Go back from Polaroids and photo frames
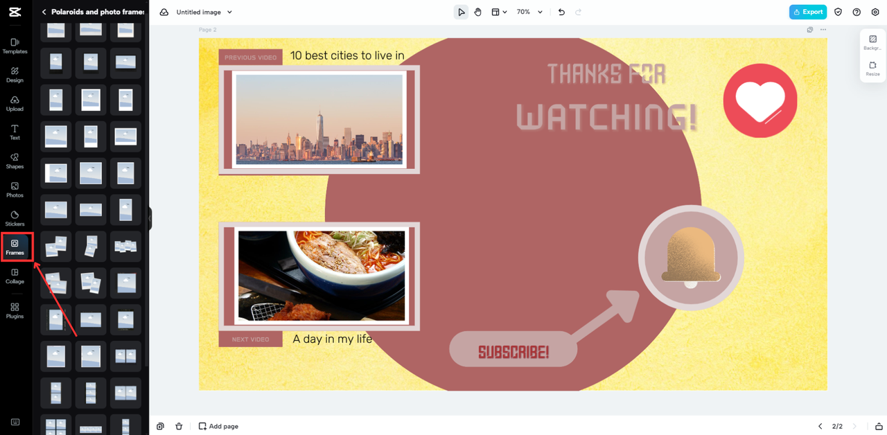887x435 pixels. point(44,12)
